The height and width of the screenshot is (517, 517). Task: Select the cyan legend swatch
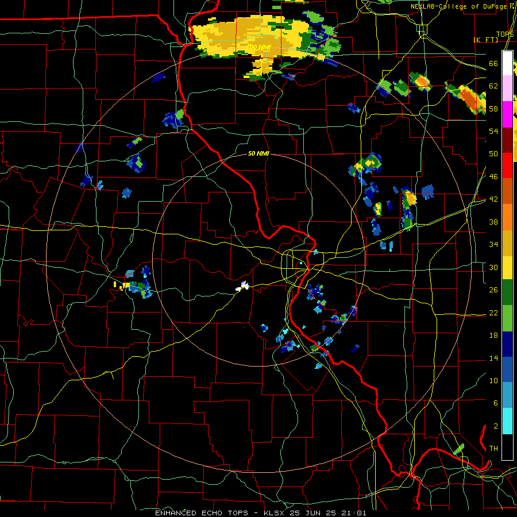pos(507,421)
